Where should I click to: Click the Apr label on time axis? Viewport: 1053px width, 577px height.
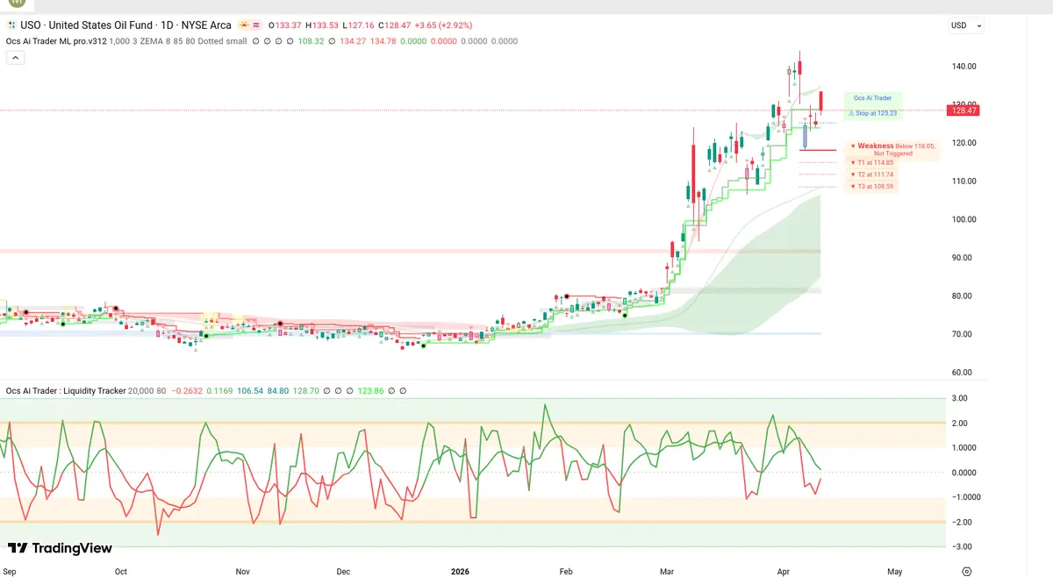[x=783, y=572]
